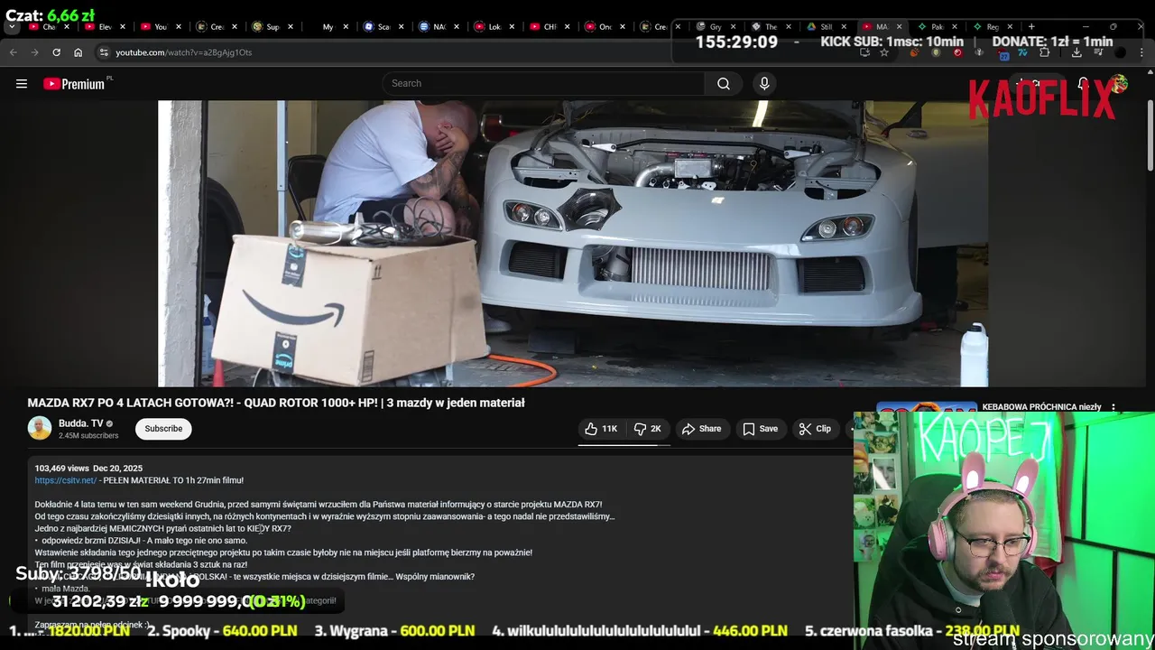Image resolution: width=1155 pixels, height=650 pixels.
Task: Switch to the Elev YouTube tab
Action: pyautogui.click(x=105, y=26)
